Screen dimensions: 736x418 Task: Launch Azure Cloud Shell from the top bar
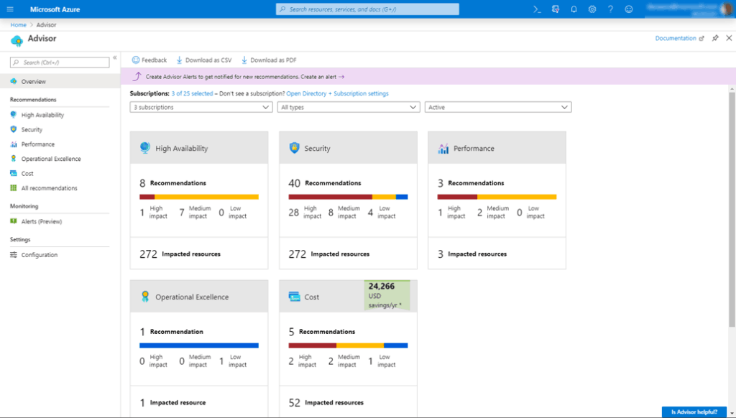(535, 9)
